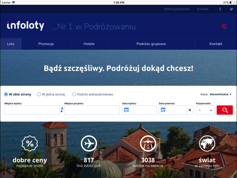237x178 pixels.
Task: Open Kontakt in main navigation bar
Action: 216,44
